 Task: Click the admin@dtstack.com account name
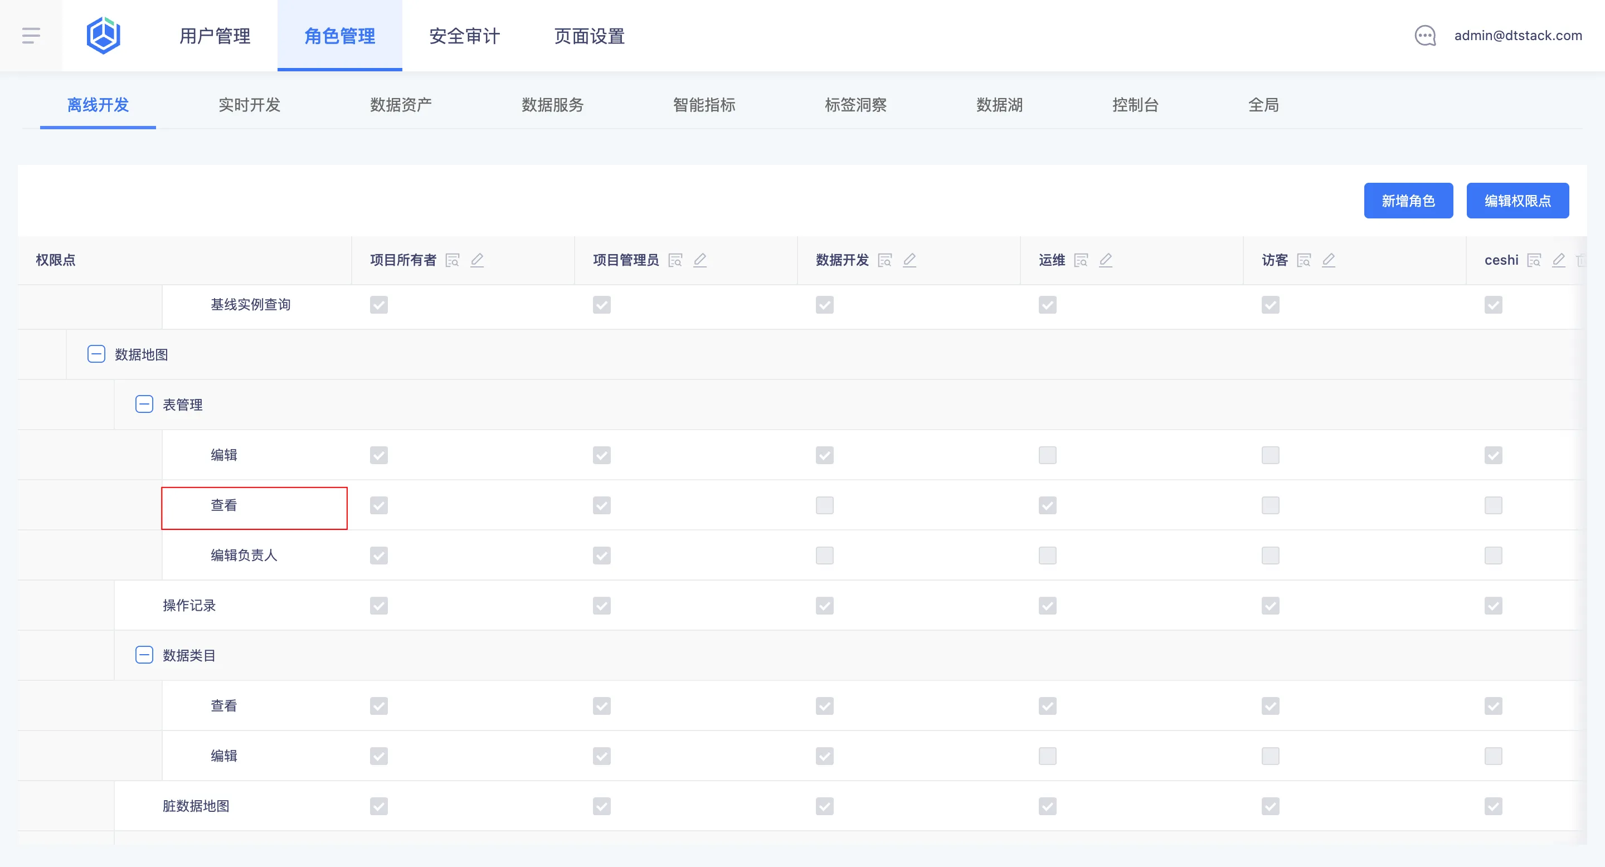point(1518,36)
